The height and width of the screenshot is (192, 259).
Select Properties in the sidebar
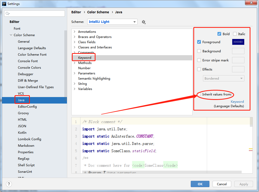coord(26,152)
